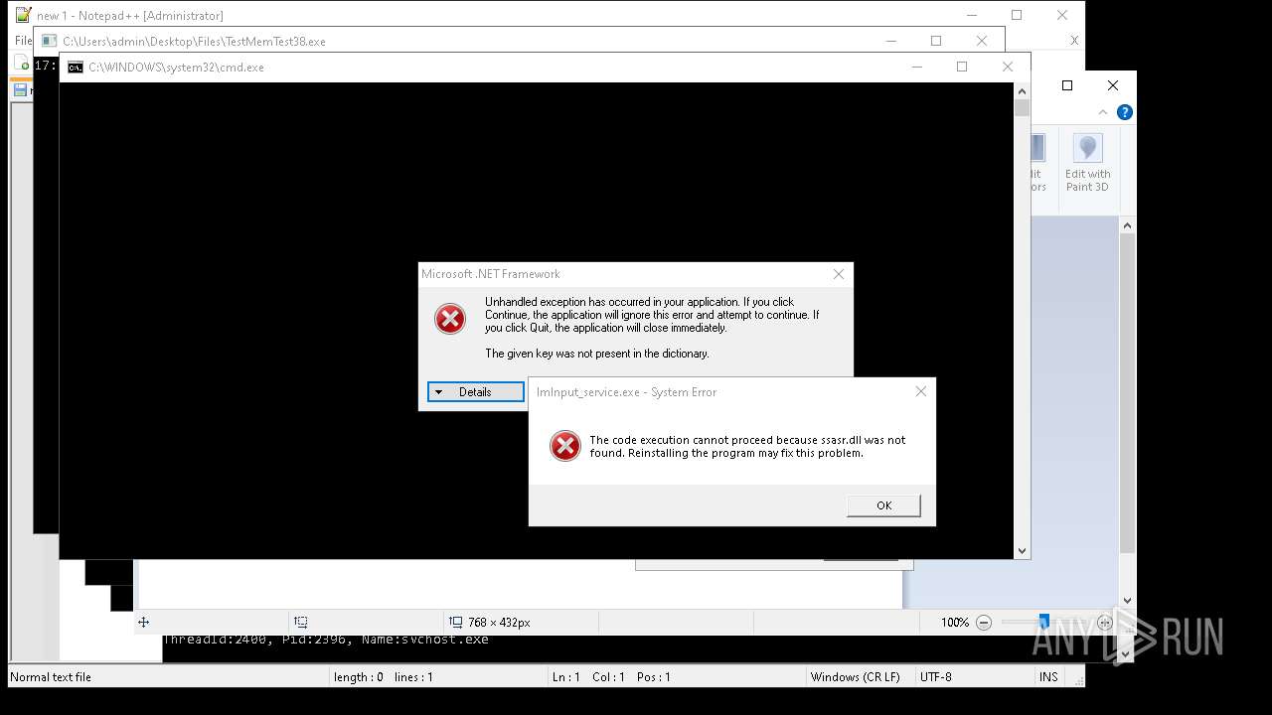
Task: Collapse the Paint ribbon with the chevron
Action: 1102,112
